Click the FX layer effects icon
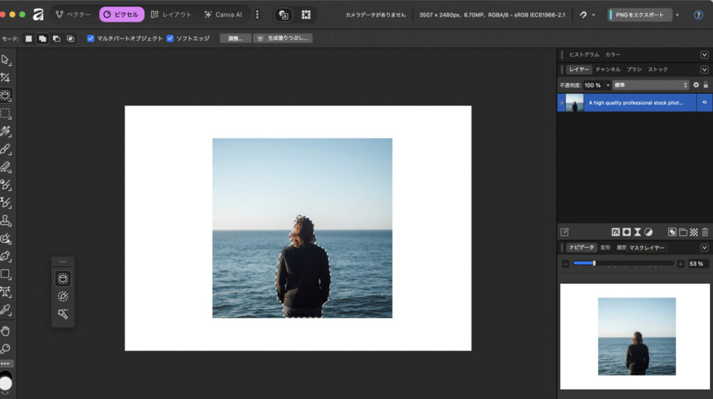713x399 pixels. 616,232
